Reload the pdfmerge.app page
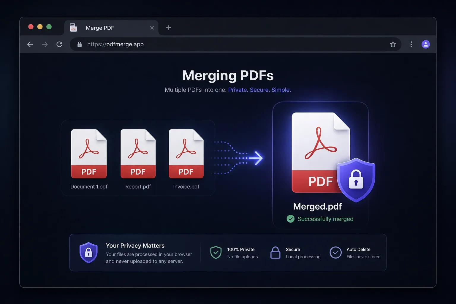This screenshot has width=456, height=304. [x=59, y=44]
